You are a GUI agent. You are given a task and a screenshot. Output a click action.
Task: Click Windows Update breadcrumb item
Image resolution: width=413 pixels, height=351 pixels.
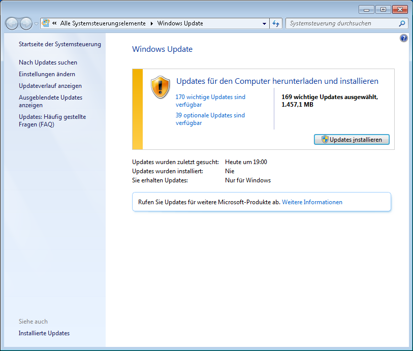pyautogui.click(x=180, y=23)
